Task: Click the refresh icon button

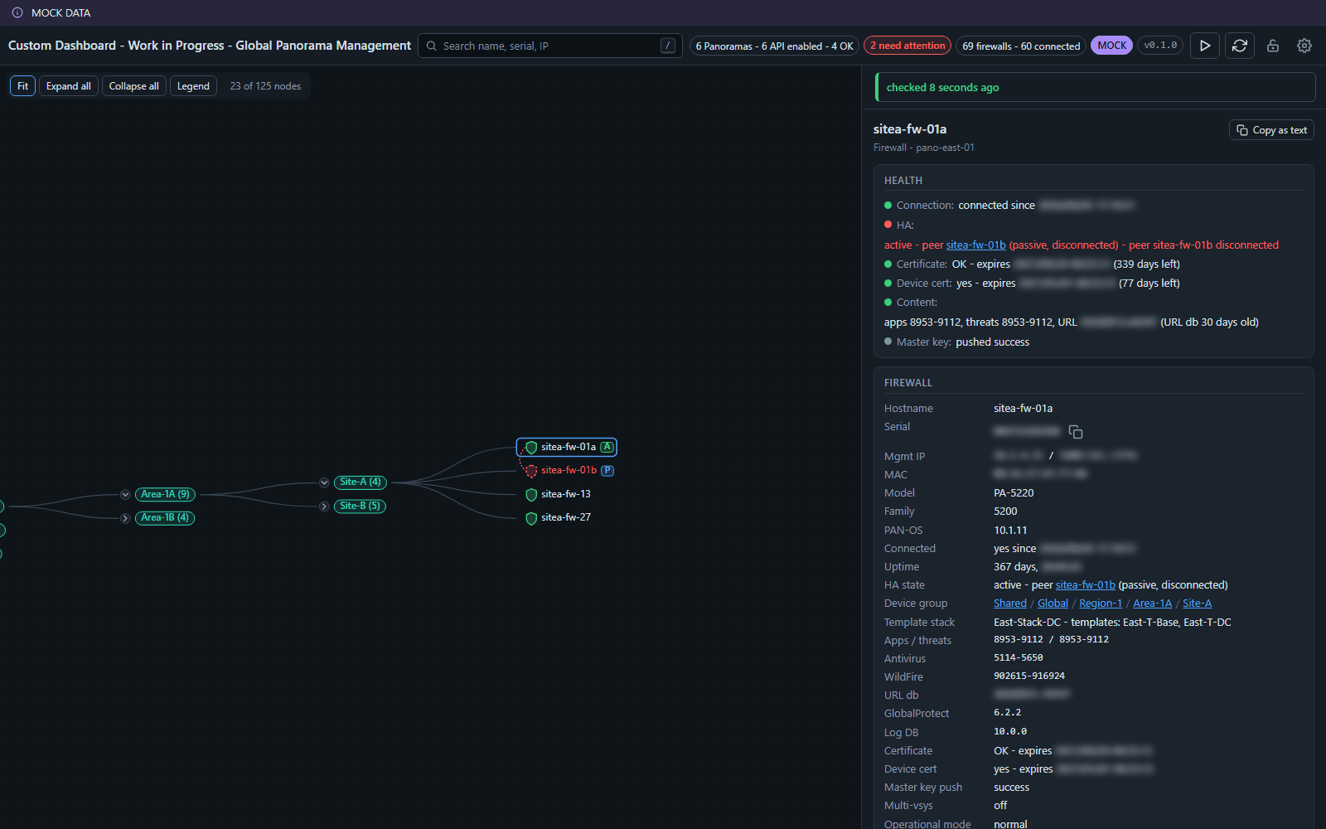Action: (1240, 46)
